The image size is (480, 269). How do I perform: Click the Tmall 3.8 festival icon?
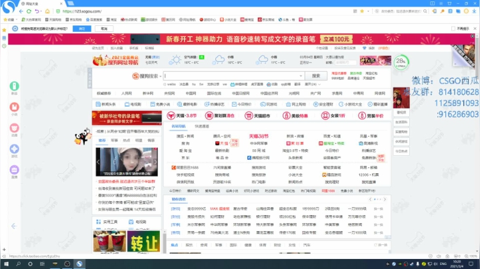pos(171,116)
